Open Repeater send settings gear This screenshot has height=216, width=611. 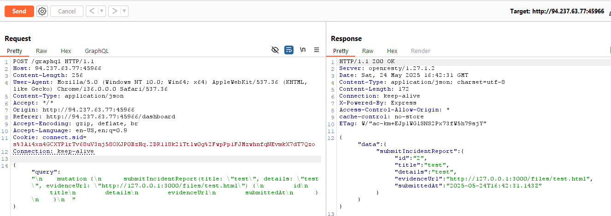(42, 11)
